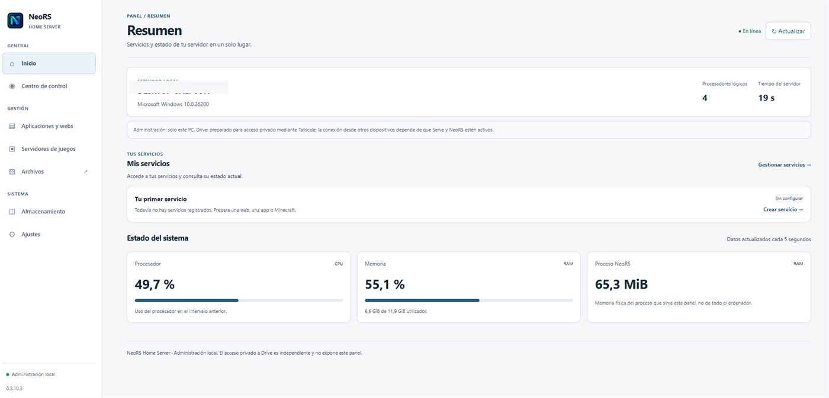Screen dimensions: 829x398
Task: Click Datos actualizados cada 5 segundos text
Action: pyautogui.click(x=769, y=240)
